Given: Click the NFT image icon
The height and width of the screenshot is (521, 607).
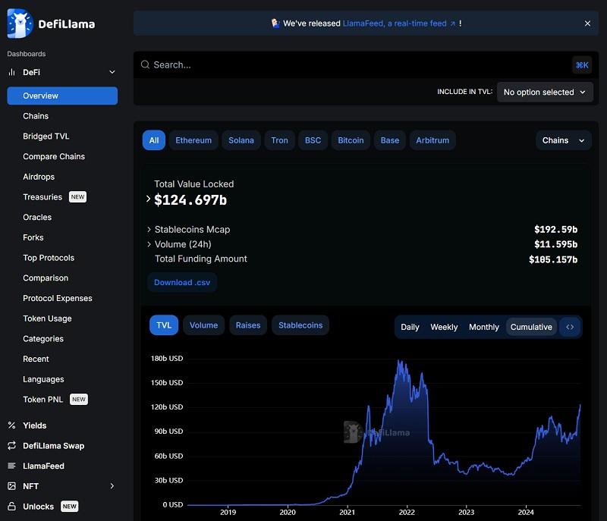Looking at the screenshot, I should pos(11,486).
